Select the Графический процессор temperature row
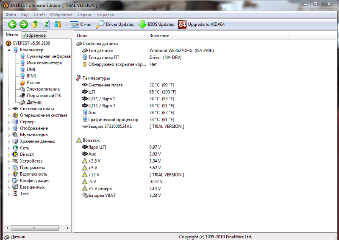 (128, 119)
